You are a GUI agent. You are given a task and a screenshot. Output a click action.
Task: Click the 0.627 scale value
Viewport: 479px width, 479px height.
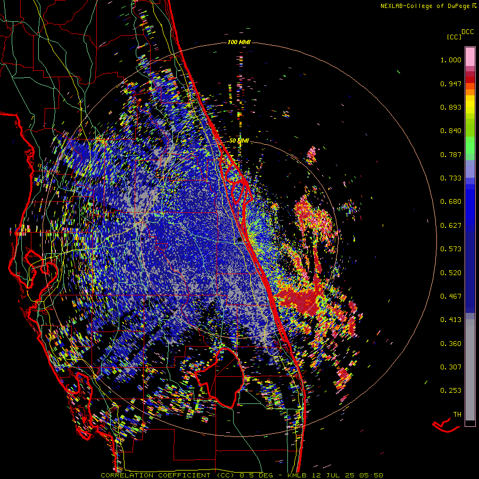[451, 226]
